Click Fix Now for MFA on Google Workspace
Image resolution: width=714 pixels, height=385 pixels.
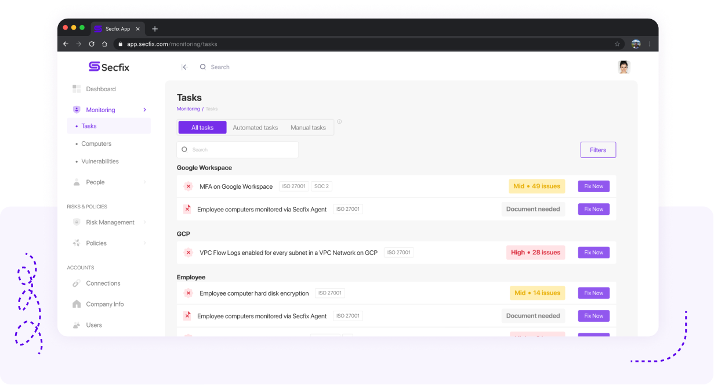pos(593,186)
